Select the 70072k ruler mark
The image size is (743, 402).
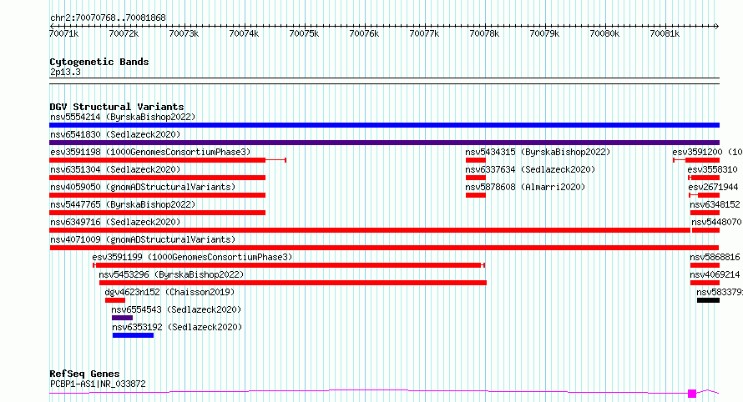pyautogui.click(x=124, y=33)
